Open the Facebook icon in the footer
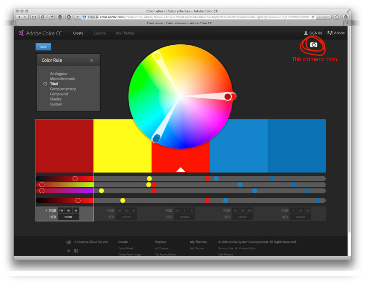365x284 pixels. click(76, 251)
